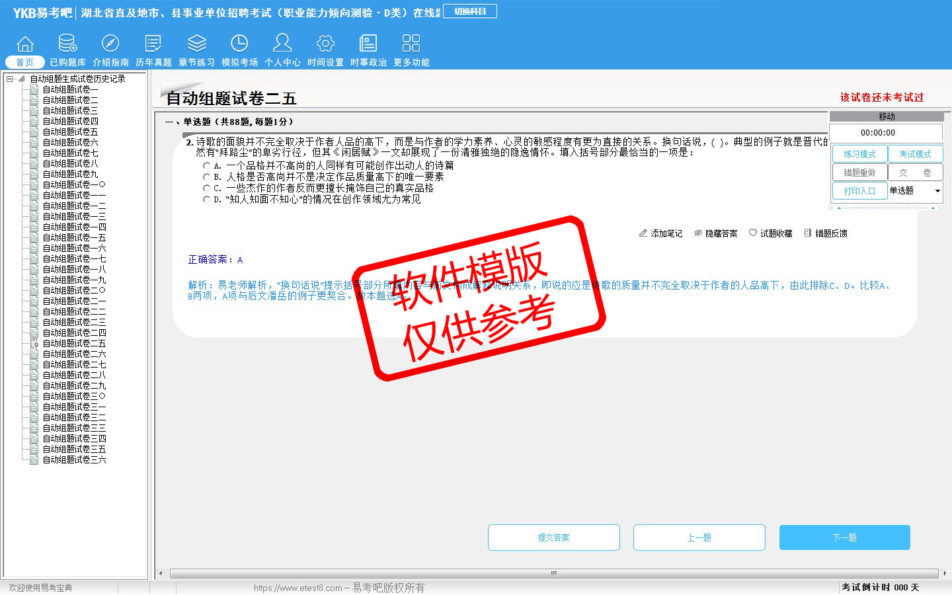
Task: Click the 下一题 next question button
Action: (x=844, y=537)
